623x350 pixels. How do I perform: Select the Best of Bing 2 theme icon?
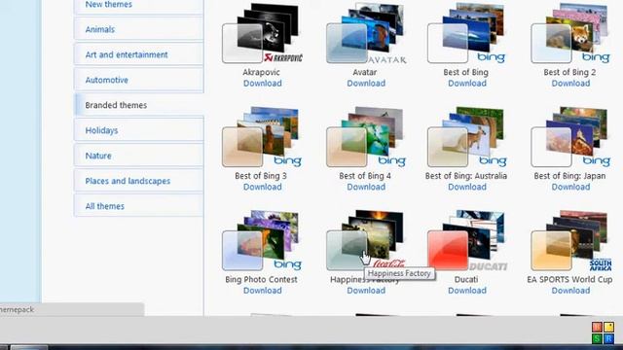click(570, 33)
